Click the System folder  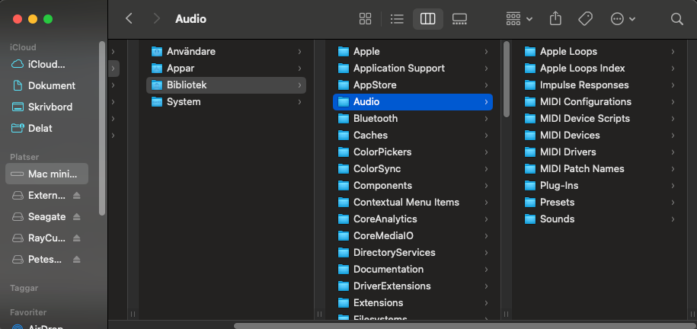tap(184, 101)
